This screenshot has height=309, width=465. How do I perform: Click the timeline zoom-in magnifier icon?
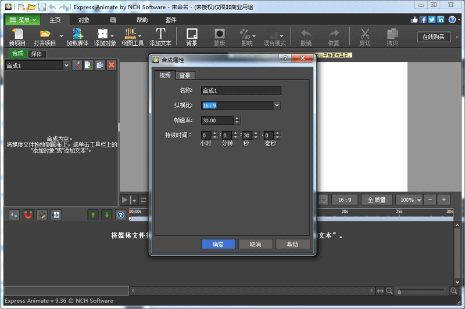[454, 291]
